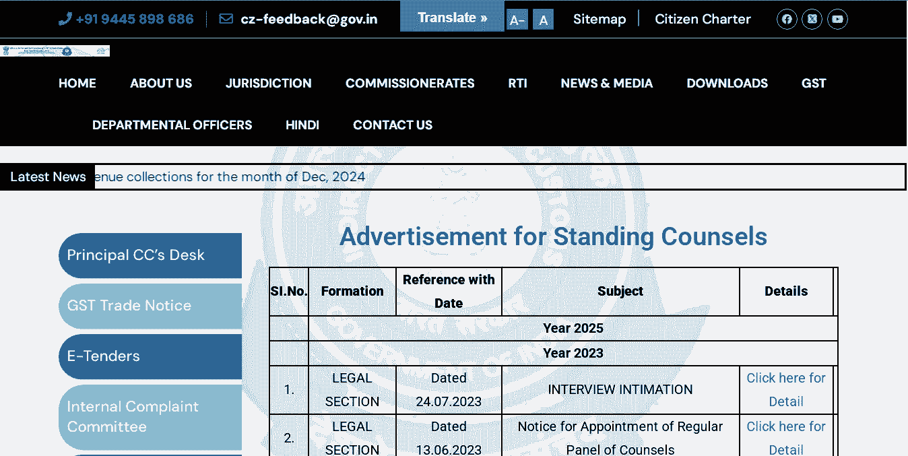
Task: Expand the DOWNLOADS menu
Action: click(727, 83)
